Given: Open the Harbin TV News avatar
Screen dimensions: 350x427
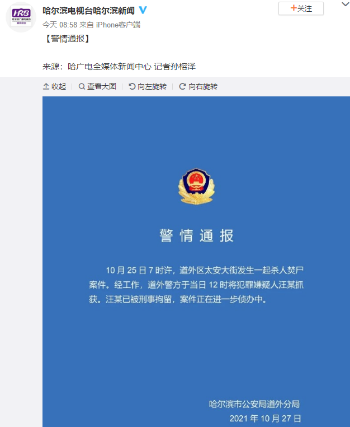Looking at the screenshot, I should 21,17.
